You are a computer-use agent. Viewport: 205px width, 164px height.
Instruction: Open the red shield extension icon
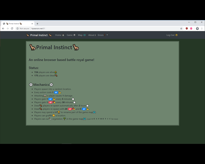pos(187,29)
